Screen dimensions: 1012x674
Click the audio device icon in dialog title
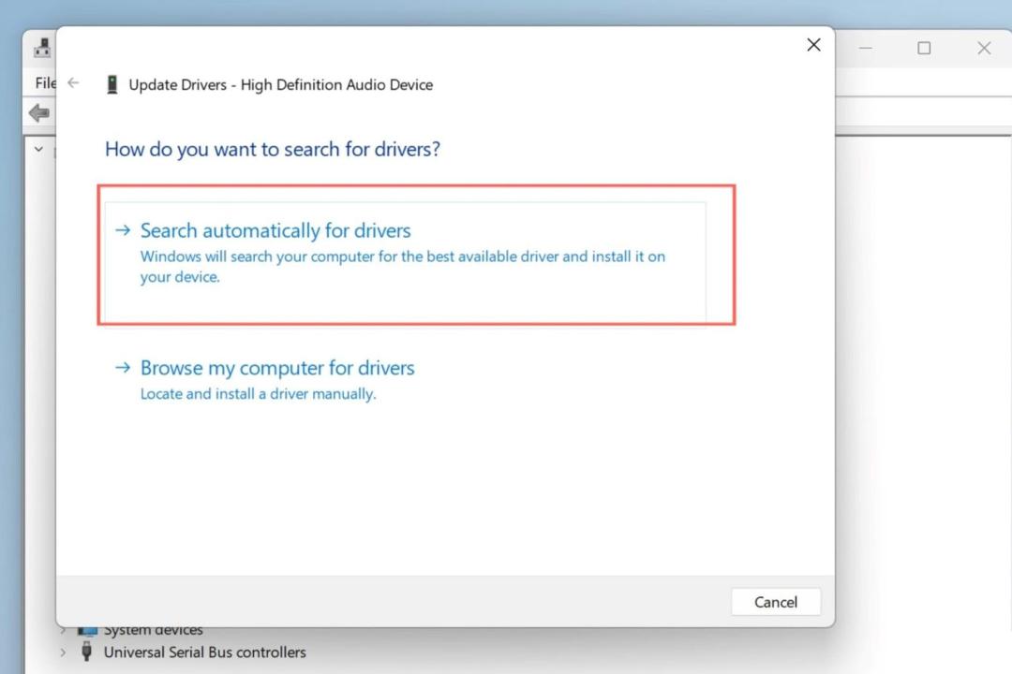(112, 84)
